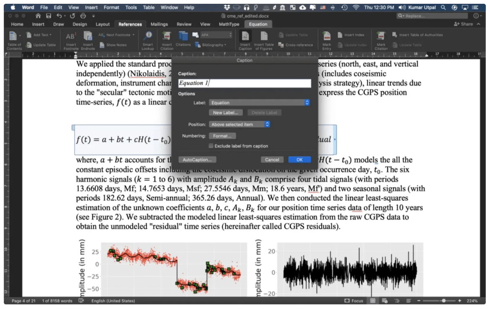Switch to the Layout tab

(x=102, y=24)
